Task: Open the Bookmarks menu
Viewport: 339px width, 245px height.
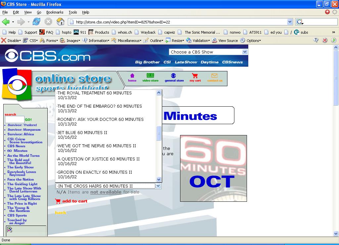Action: coord(55,12)
